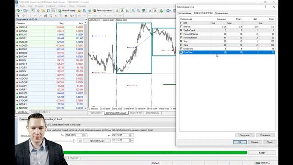Screen dimensions: 293x165
Task: Click the Пропустить до (Skip to) button
Action: [x=97, y=141]
